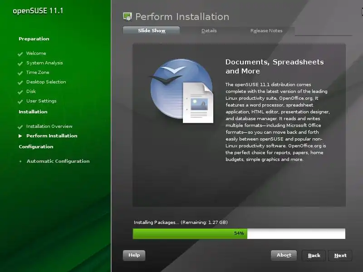The width and height of the screenshot is (363, 272).
Task: Open the Release Notes tab
Action: (266, 30)
